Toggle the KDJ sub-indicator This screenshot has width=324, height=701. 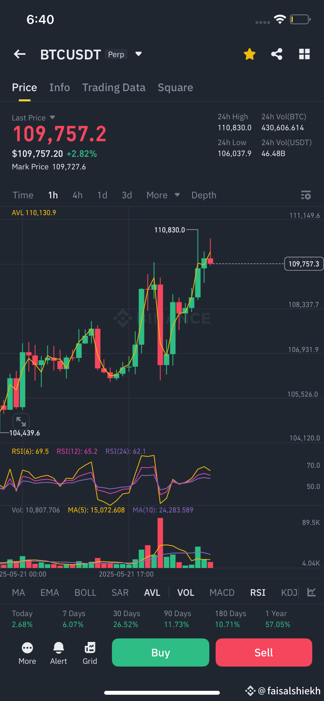(x=289, y=593)
